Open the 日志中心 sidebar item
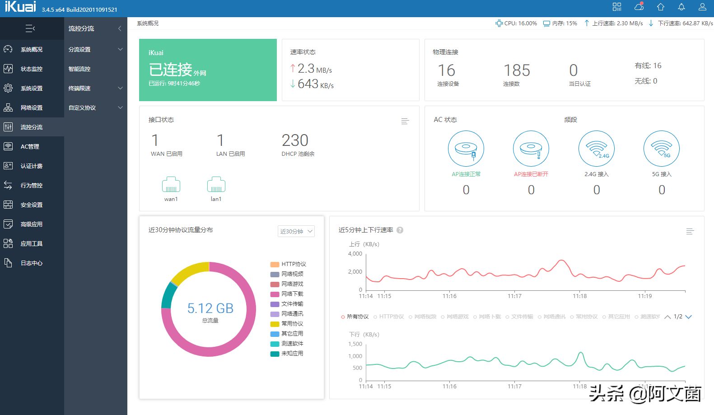Screen dimensions: 714x415 tap(32, 263)
